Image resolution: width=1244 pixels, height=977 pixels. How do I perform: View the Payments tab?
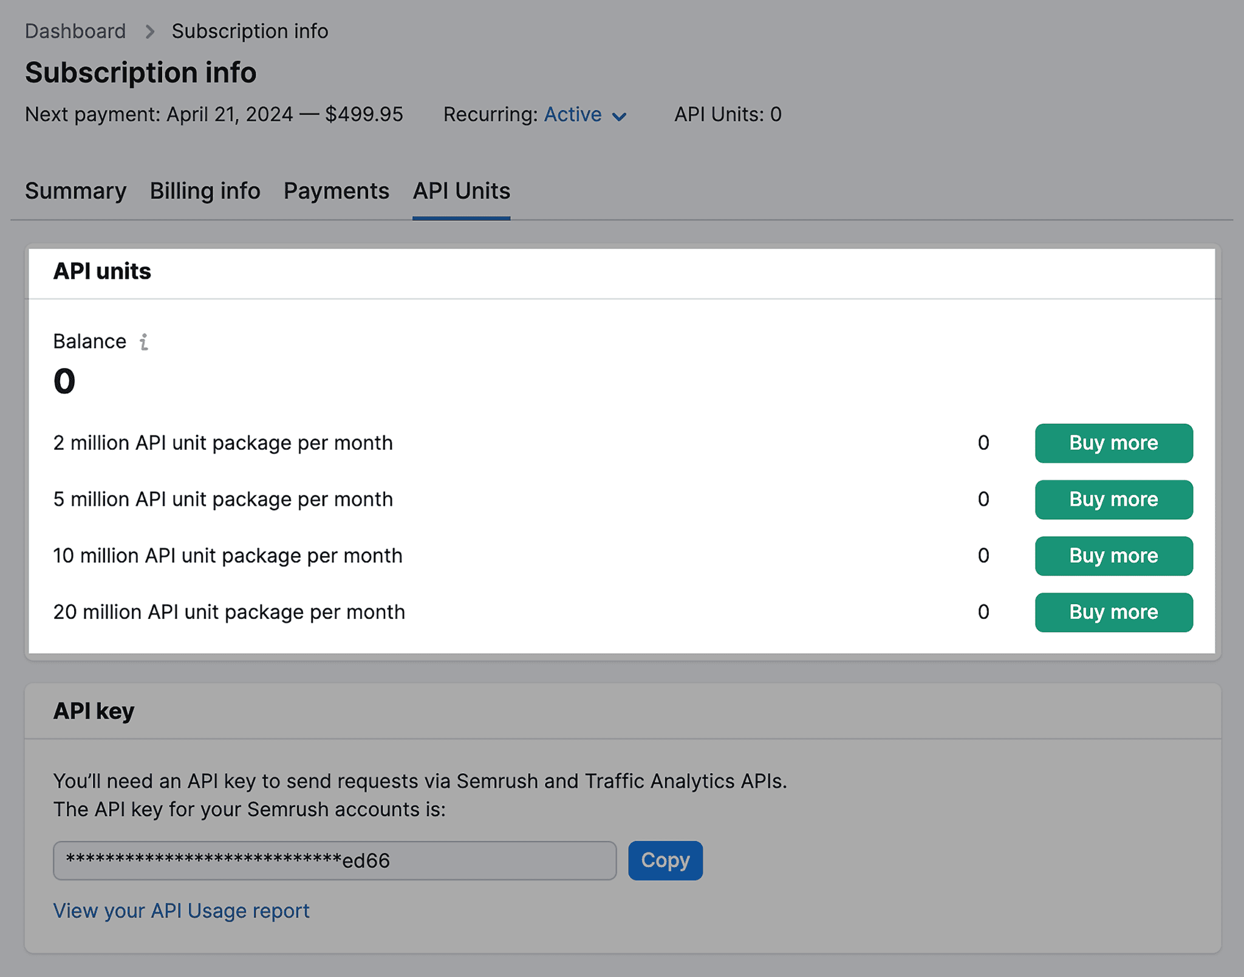coord(336,191)
